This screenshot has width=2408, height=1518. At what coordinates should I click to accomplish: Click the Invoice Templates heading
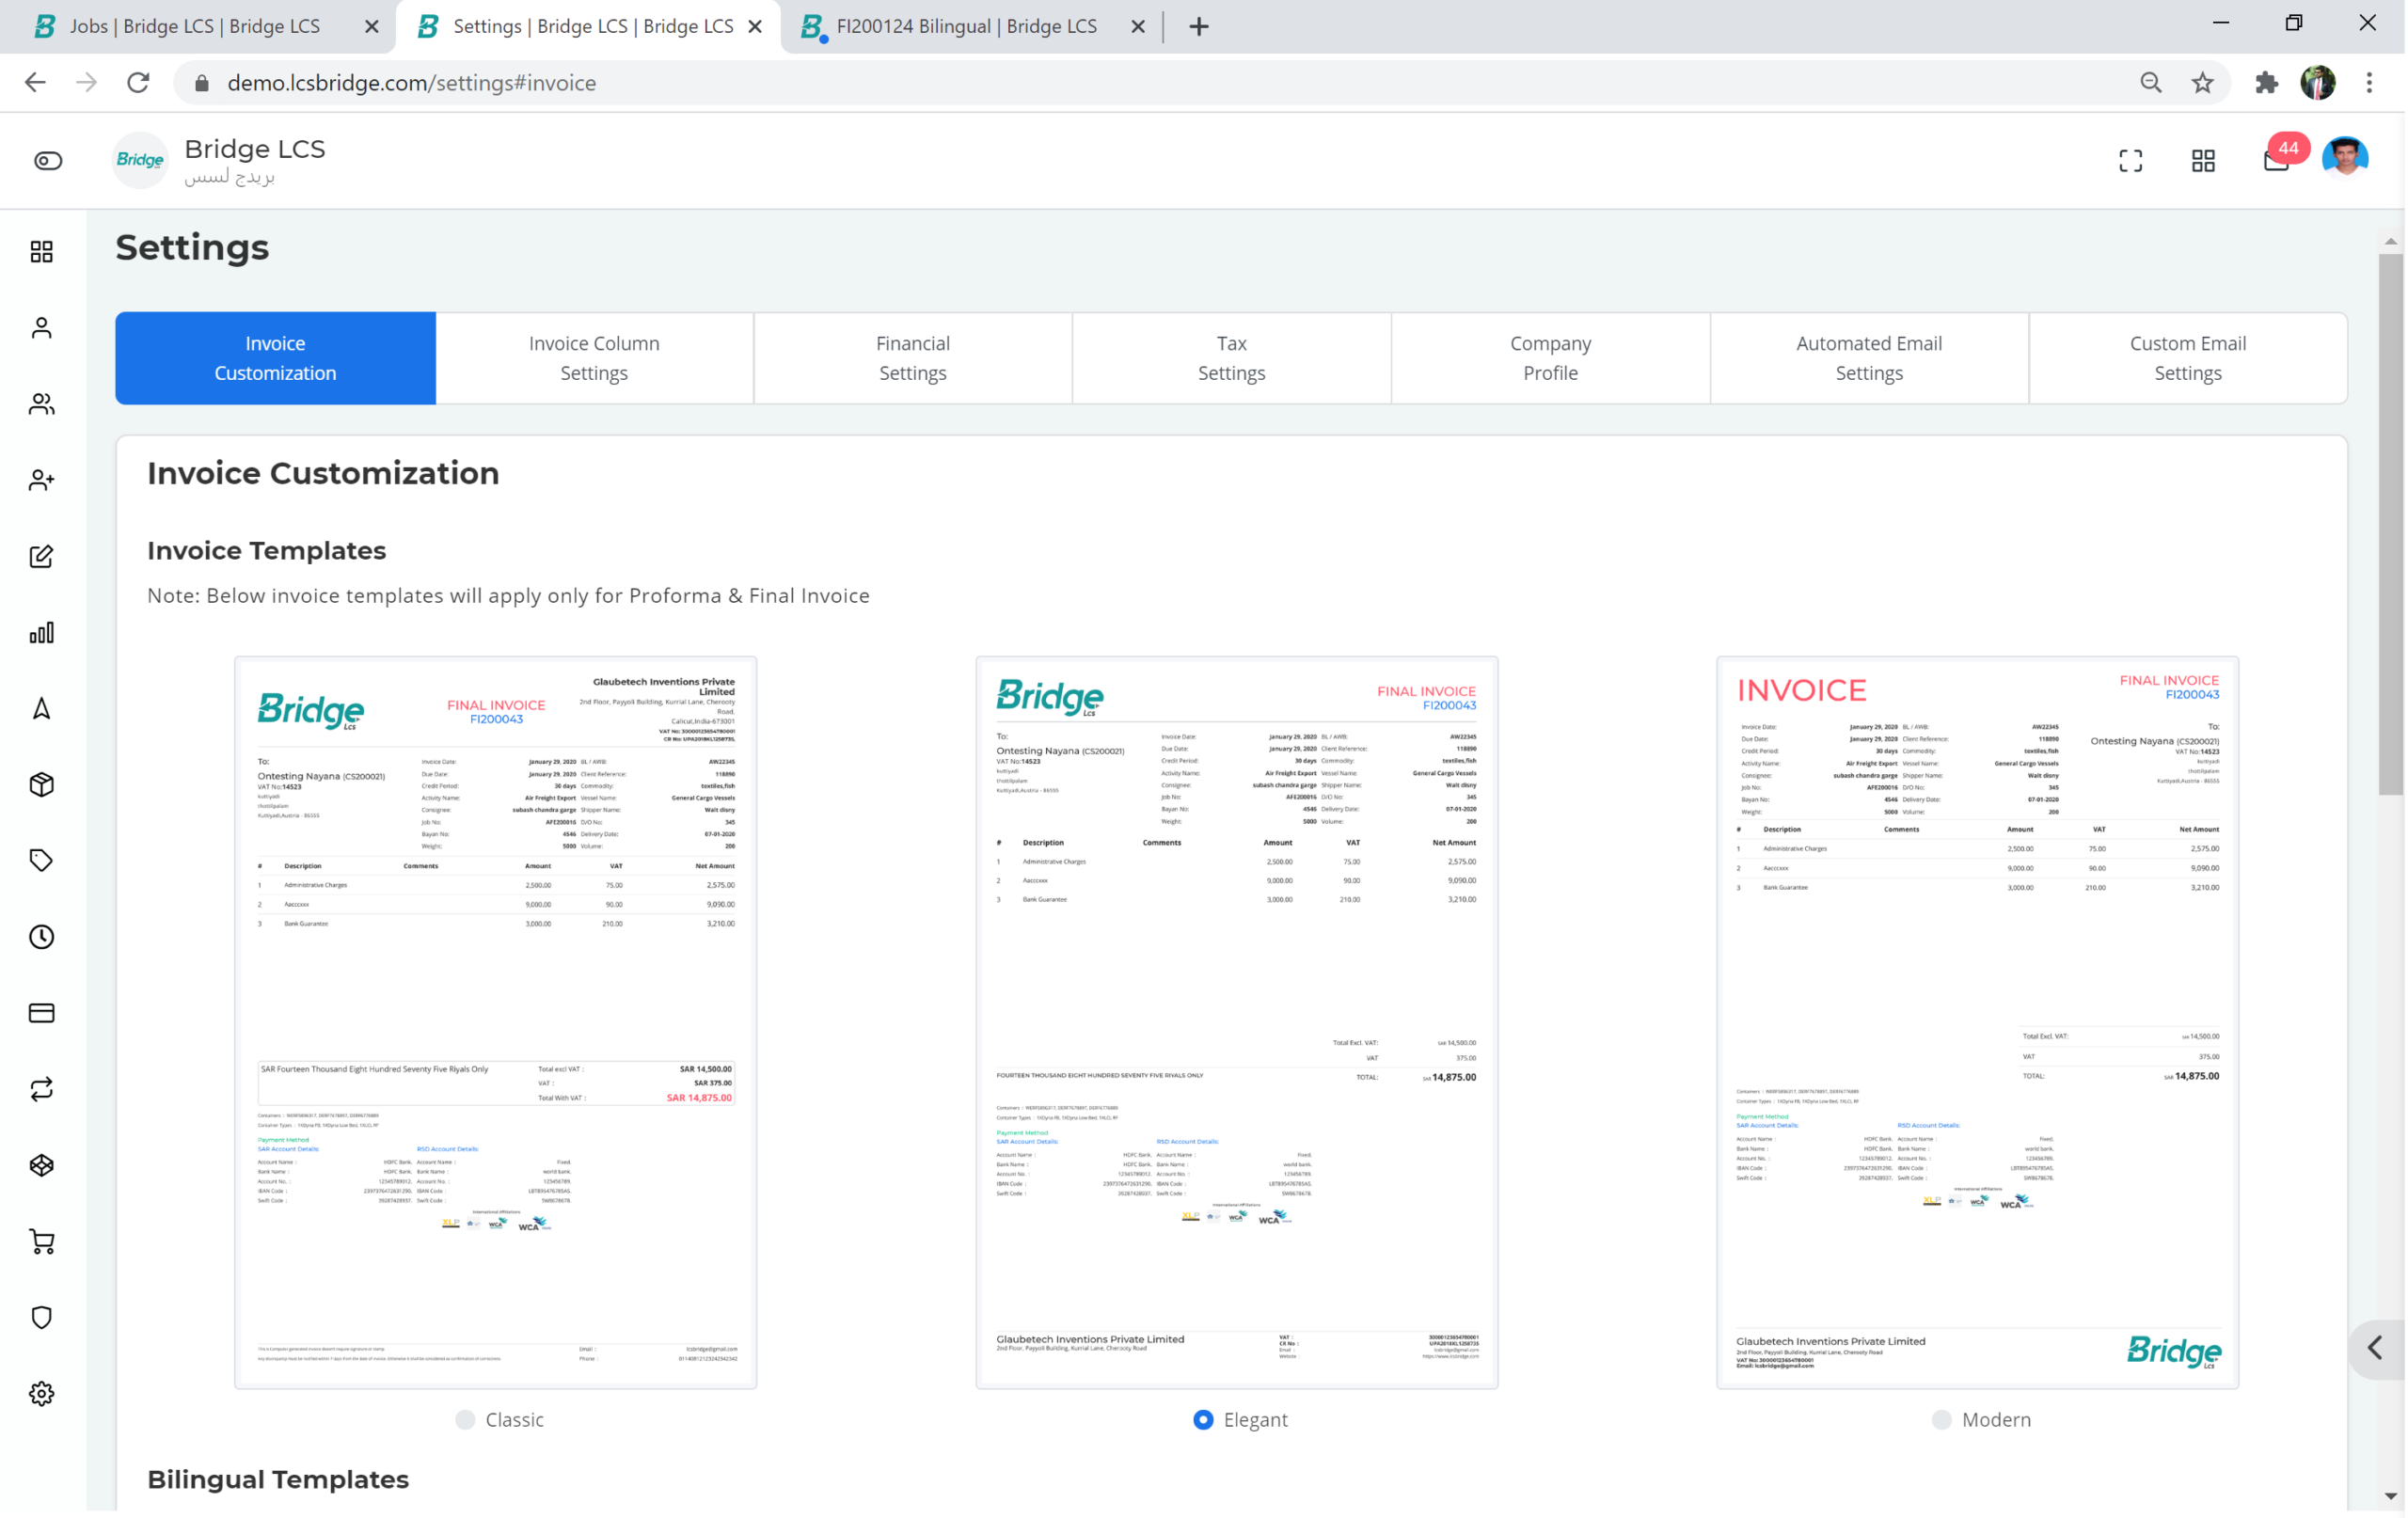(x=266, y=551)
